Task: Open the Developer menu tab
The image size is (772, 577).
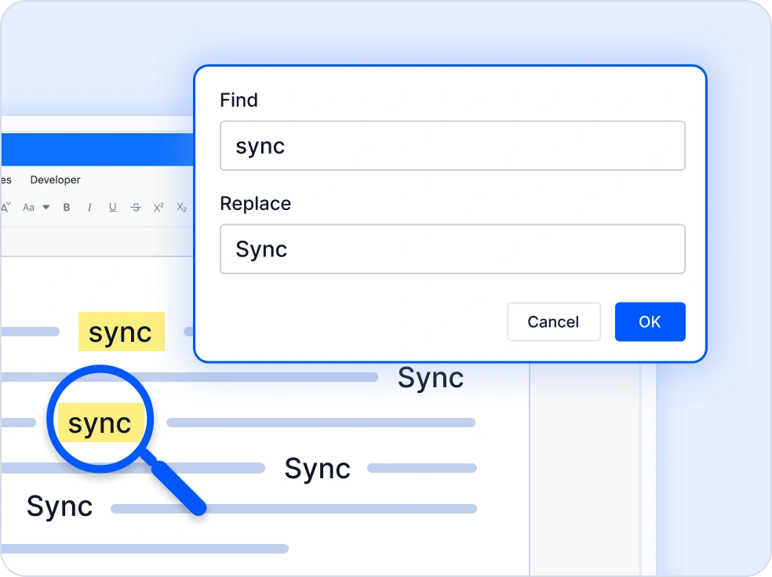Action: (55, 180)
